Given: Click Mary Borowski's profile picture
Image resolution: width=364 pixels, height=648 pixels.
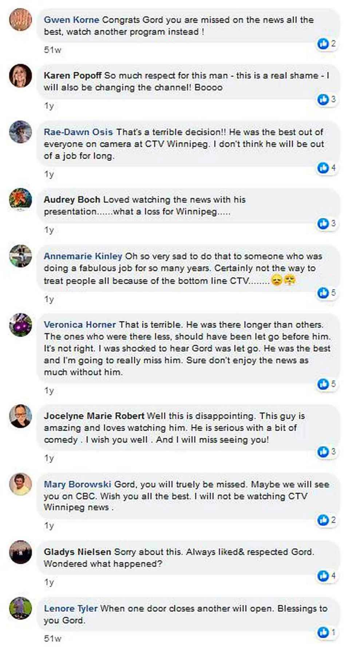Looking at the screenshot, I should (x=20, y=484).
